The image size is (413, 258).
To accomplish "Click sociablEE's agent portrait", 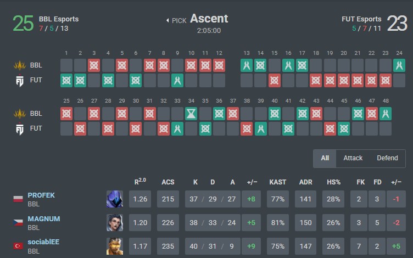I will click(x=115, y=246).
